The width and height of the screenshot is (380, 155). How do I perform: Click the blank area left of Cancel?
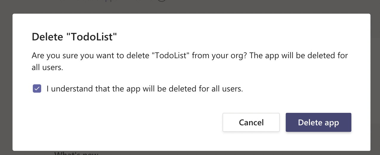pos(134,122)
